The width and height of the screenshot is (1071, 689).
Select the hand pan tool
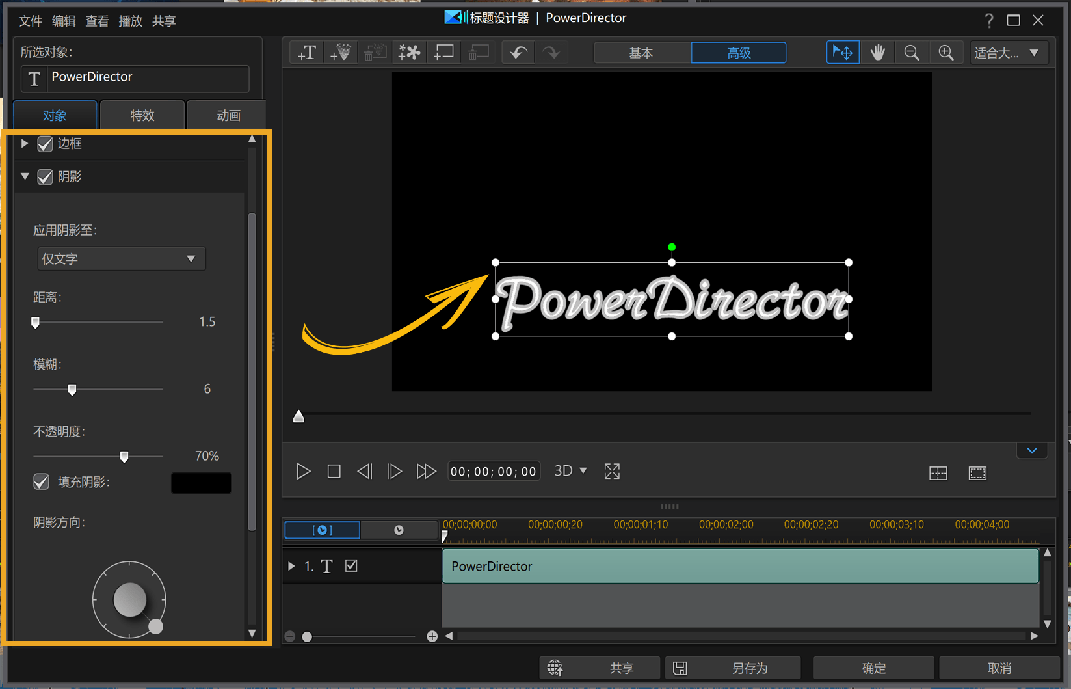click(877, 53)
